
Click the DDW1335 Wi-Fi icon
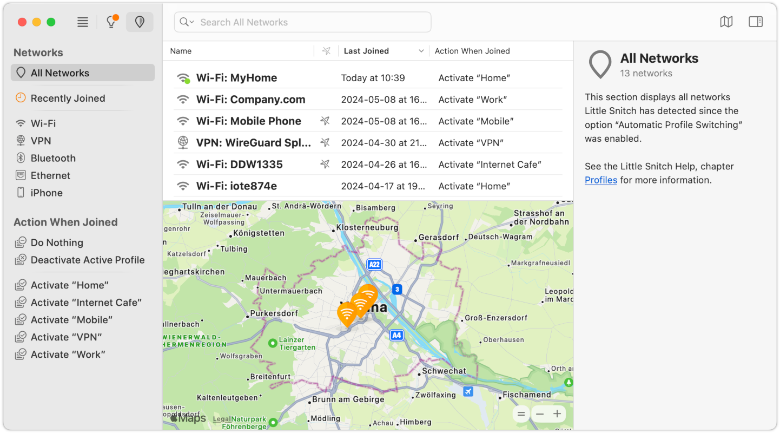click(183, 165)
